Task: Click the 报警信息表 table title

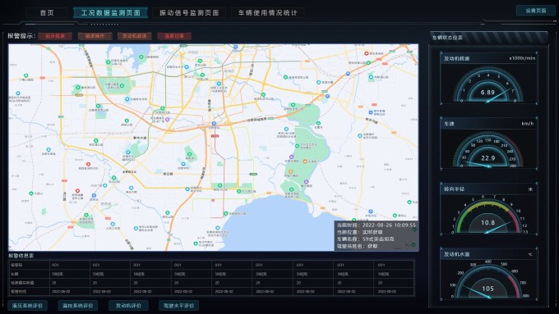Action: [21, 255]
